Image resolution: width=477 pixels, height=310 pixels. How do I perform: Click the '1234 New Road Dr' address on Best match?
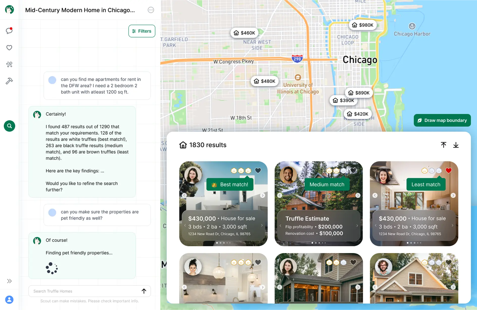pyautogui.click(x=219, y=234)
